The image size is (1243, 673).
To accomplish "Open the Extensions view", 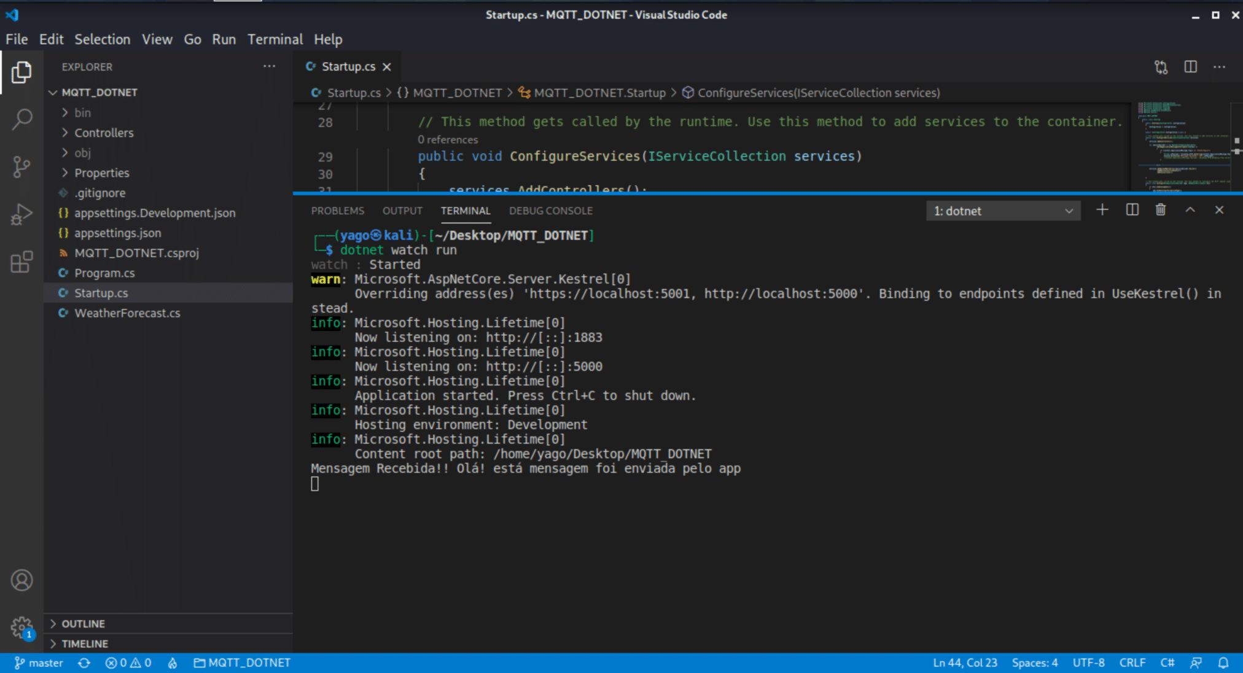I will (22, 262).
